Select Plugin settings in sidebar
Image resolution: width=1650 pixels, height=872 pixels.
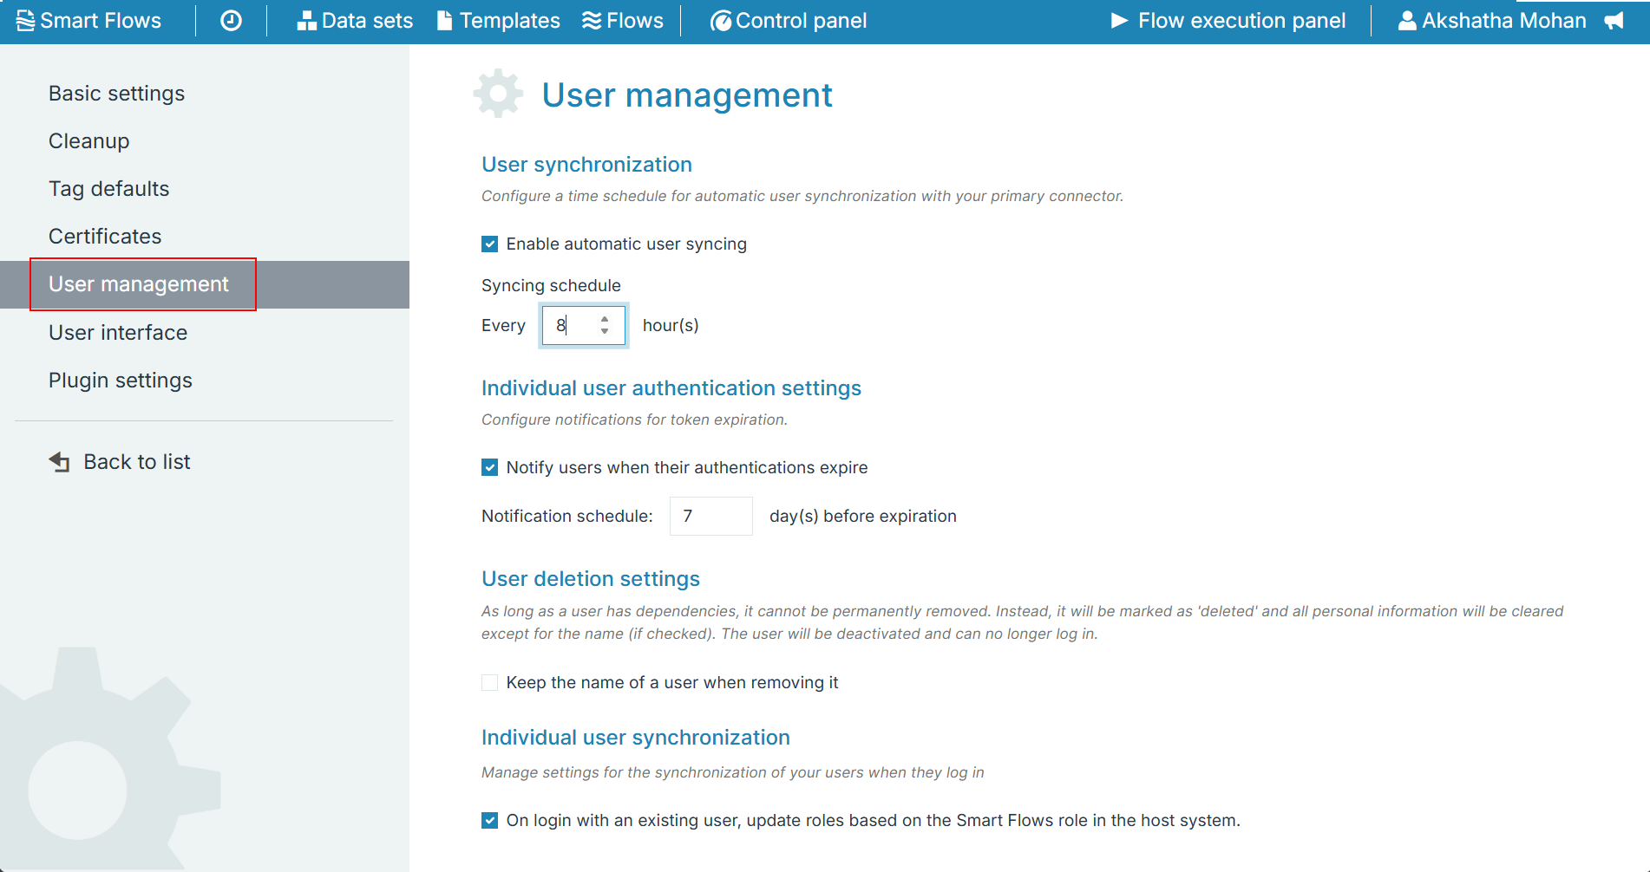tap(121, 381)
